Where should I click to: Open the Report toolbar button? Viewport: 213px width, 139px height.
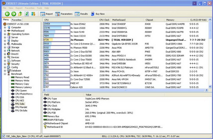[x=46, y=14]
